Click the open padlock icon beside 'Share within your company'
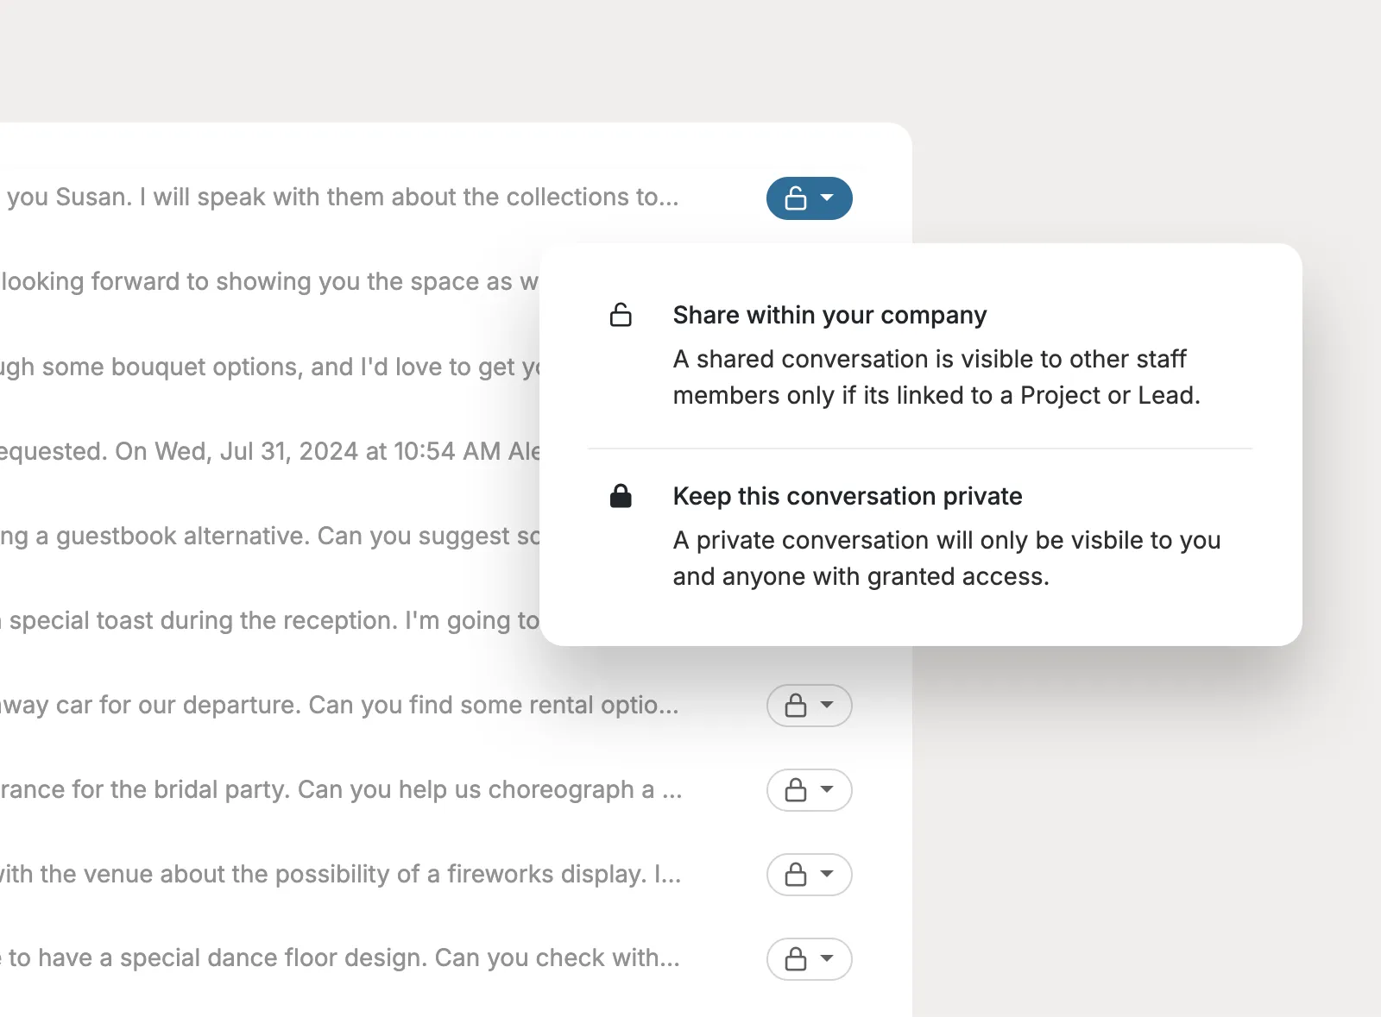The image size is (1381, 1017). pyautogui.click(x=621, y=315)
